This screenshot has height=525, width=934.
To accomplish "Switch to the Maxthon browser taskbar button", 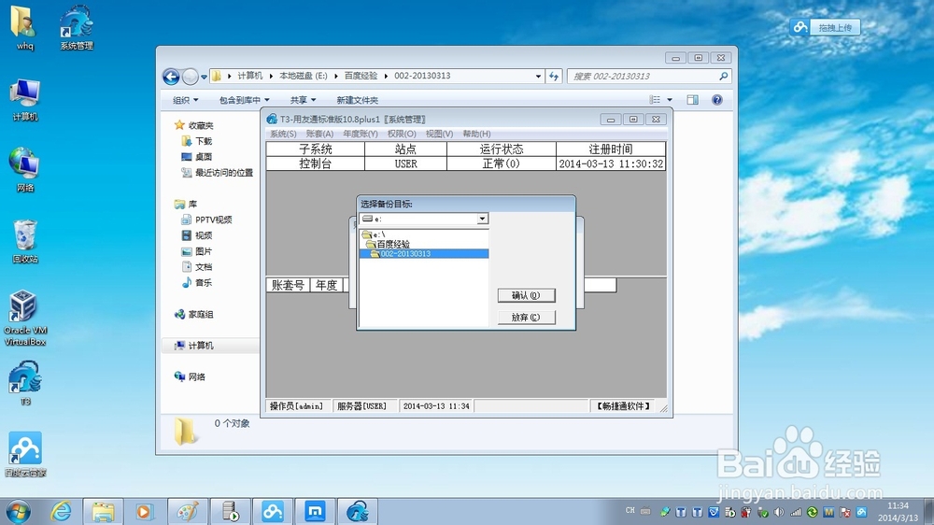I will (315, 511).
